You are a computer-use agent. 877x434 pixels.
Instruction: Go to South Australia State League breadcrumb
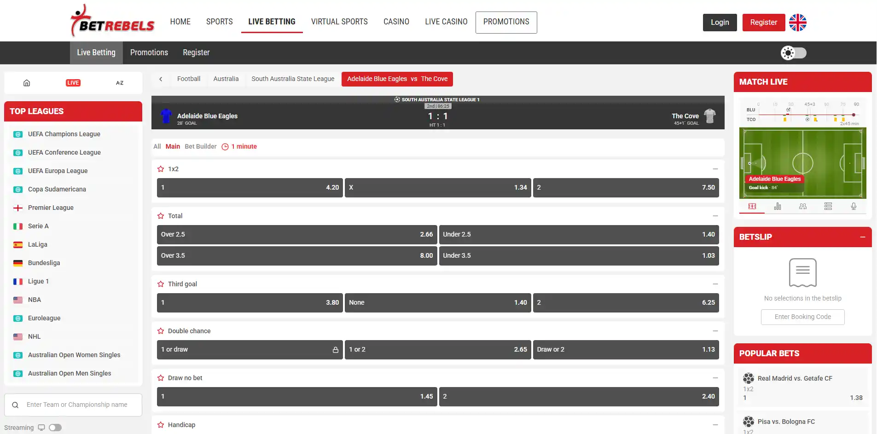tap(293, 79)
